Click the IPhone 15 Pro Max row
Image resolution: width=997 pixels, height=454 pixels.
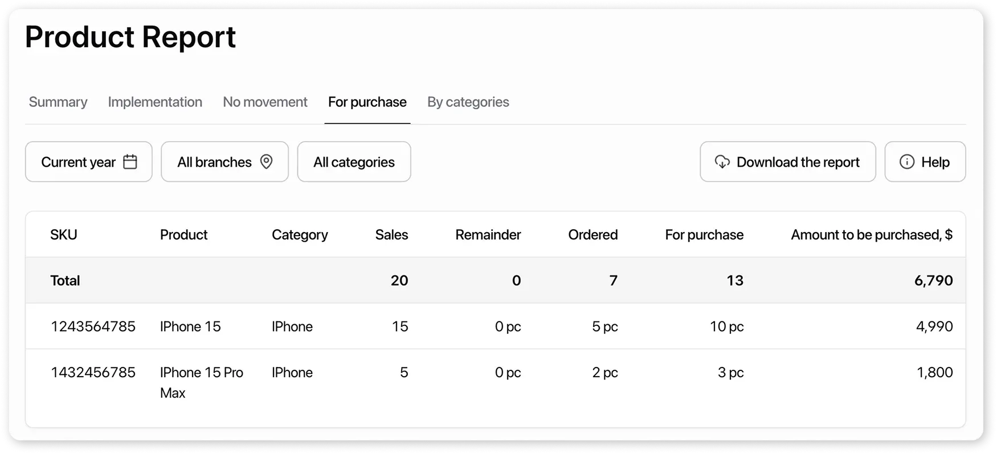[202, 382]
